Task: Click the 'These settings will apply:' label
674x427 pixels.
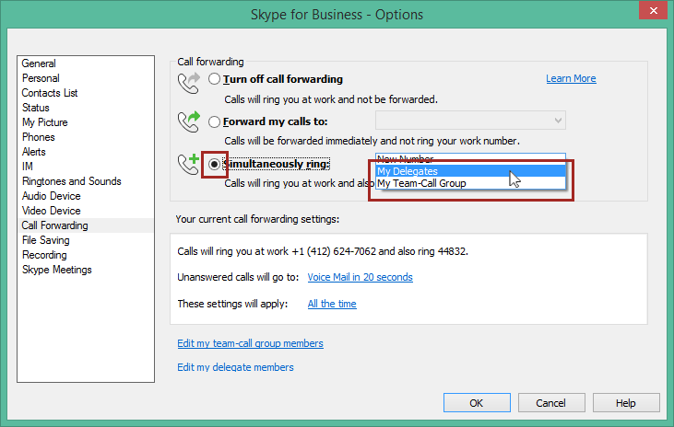Action: (232, 304)
